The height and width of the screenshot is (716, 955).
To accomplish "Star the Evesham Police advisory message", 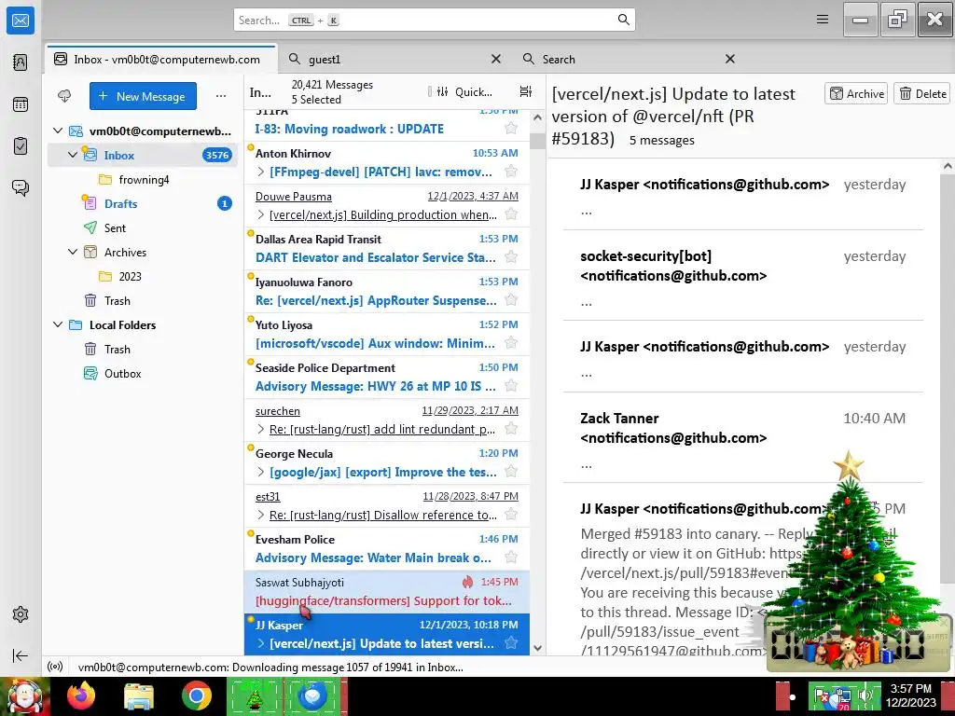I will (511, 558).
